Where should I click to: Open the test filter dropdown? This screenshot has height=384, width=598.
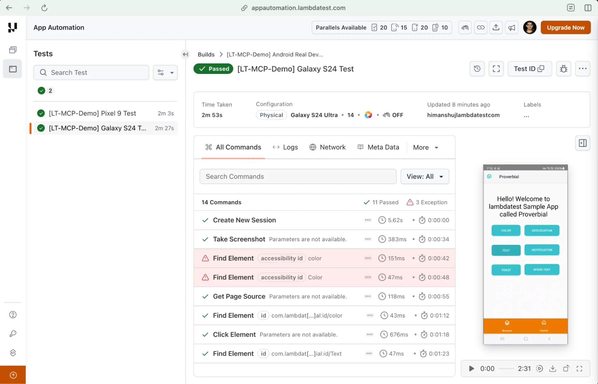[x=165, y=72]
